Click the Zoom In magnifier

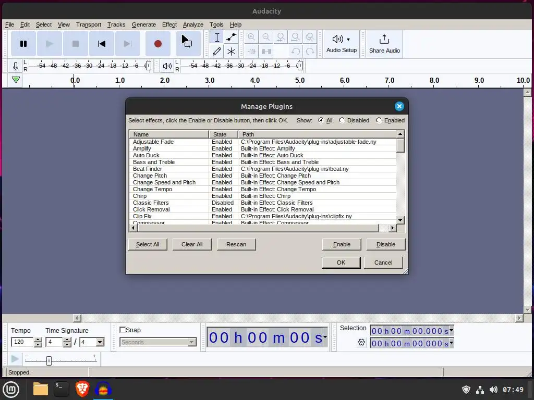point(251,37)
